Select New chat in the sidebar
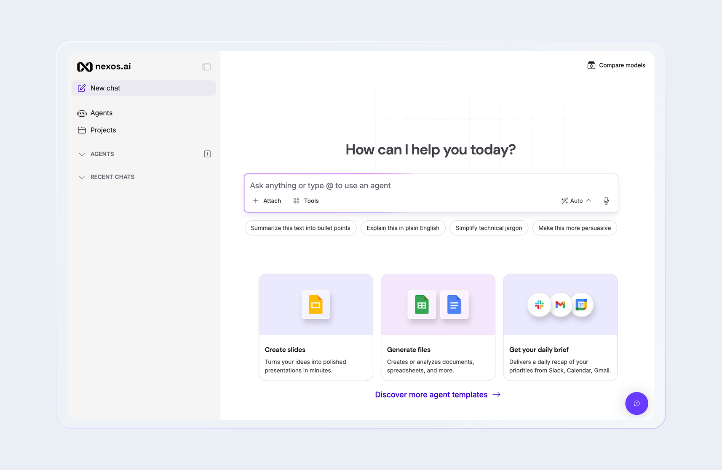722x470 pixels. click(x=105, y=88)
